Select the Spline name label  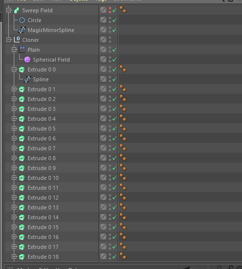click(x=41, y=79)
